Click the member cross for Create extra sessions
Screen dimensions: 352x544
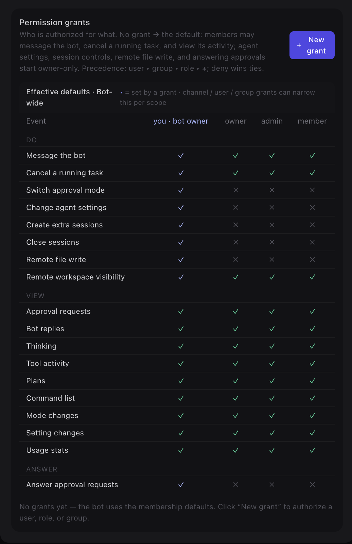[312, 225]
